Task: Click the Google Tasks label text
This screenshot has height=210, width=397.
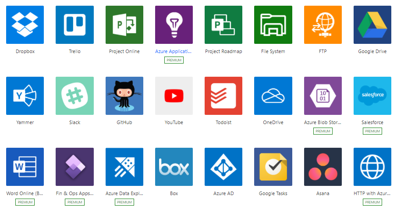Action: (273, 193)
